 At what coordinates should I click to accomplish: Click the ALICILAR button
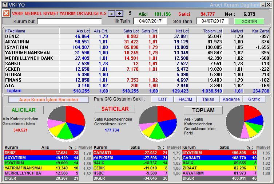[24, 110]
